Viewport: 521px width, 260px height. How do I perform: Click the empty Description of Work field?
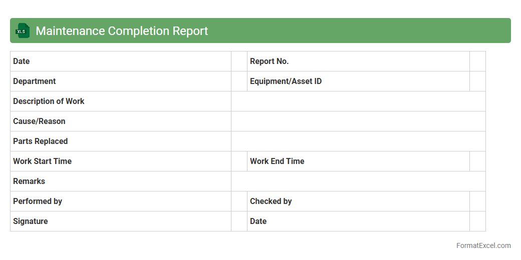[x=358, y=101]
